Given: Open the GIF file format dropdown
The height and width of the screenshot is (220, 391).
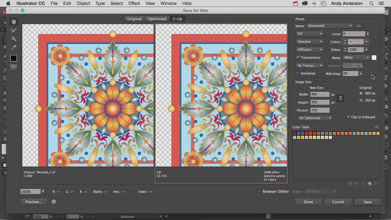Looking at the screenshot, I should [x=310, y=34].
